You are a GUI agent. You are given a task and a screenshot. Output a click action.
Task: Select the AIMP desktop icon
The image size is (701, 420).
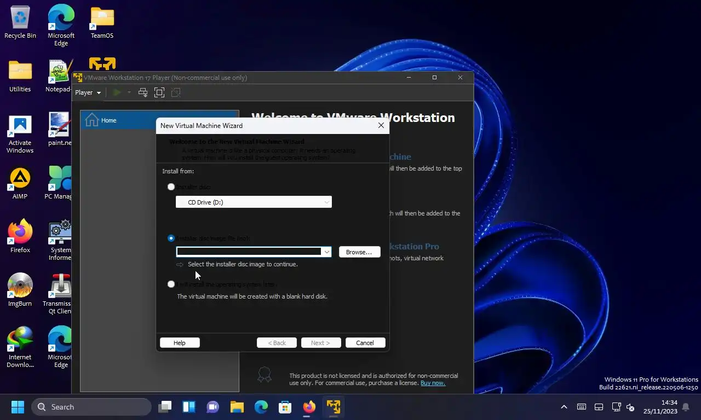(20, 183)
